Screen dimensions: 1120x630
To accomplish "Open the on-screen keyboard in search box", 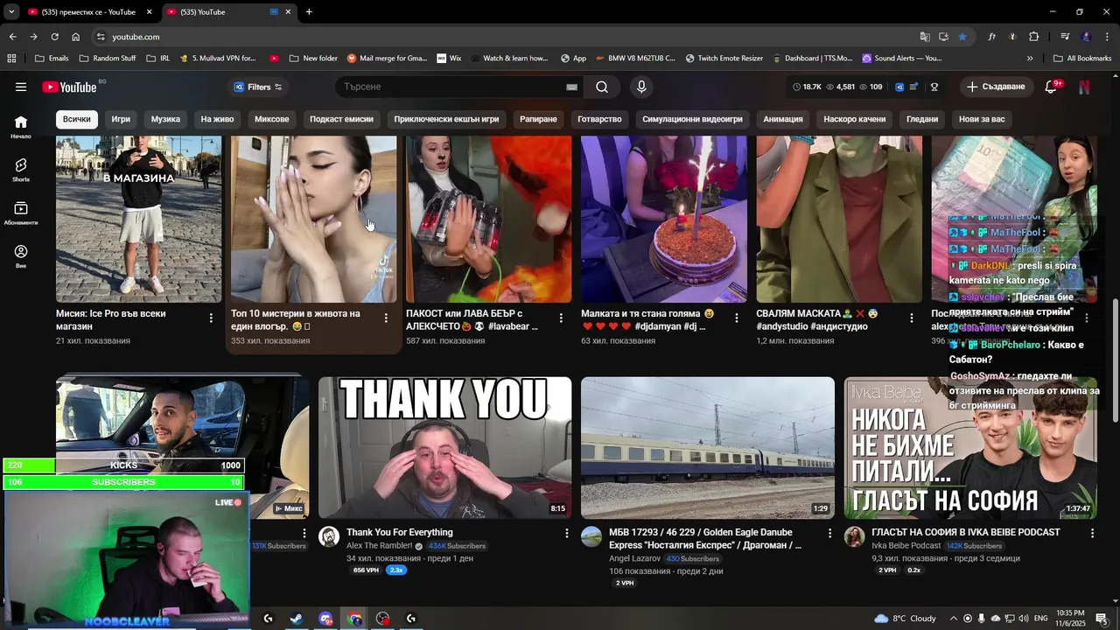I will click(571, 87).
